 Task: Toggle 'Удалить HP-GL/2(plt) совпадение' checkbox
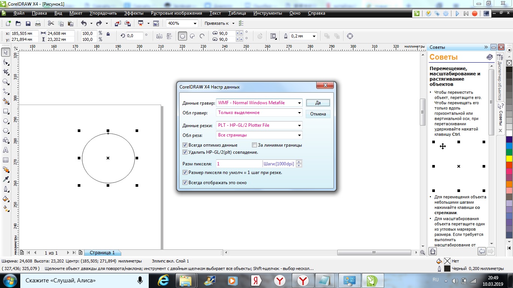(185, 152)
